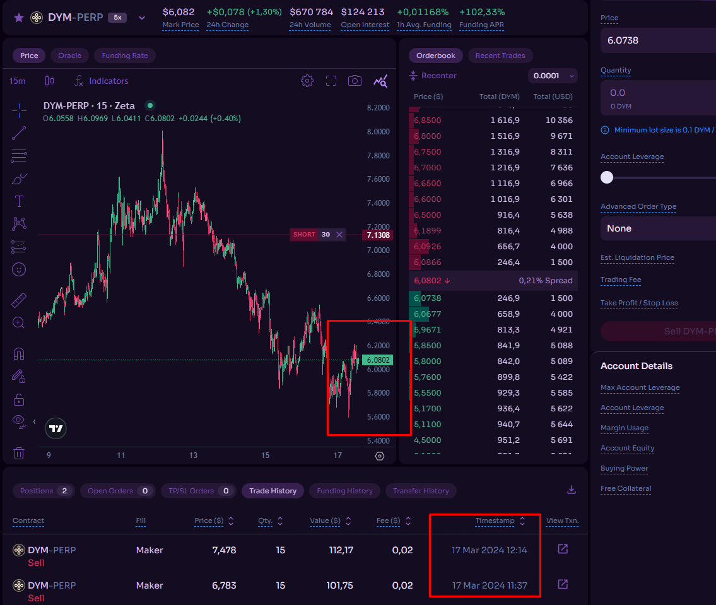Open chart settings gear icon

[307, 81]
